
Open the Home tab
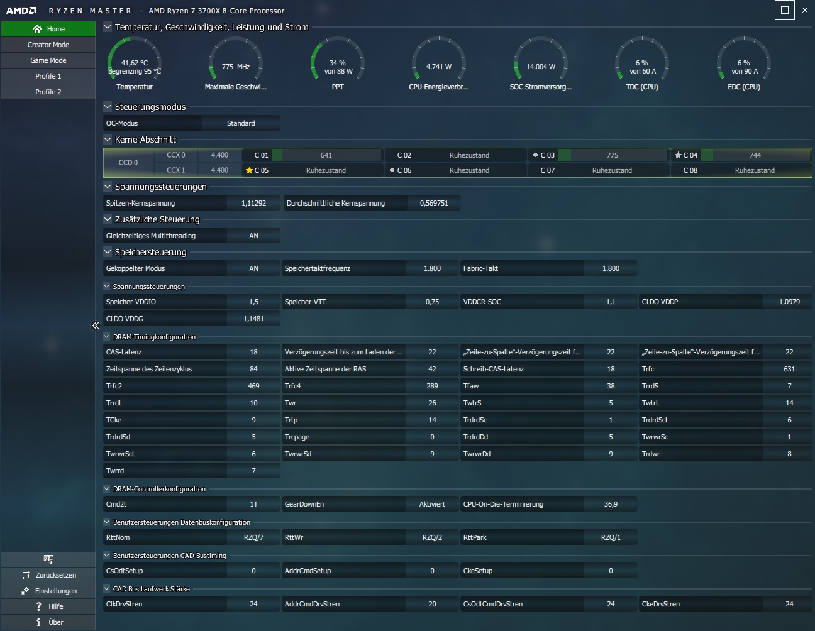pos(48,29)
